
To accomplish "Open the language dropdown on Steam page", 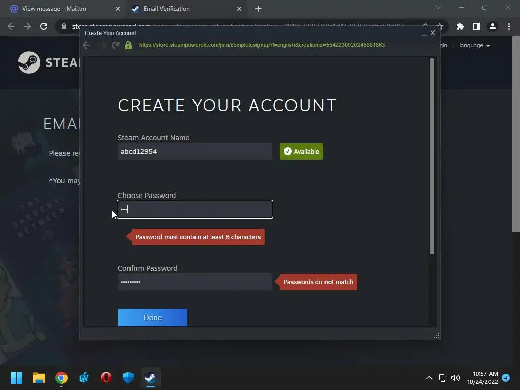I will tap(475, 45).
